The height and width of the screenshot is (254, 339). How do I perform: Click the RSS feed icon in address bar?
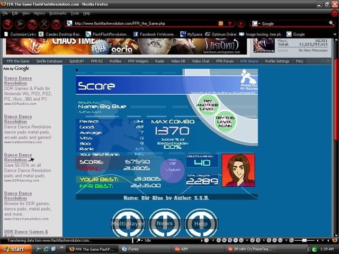(221, 24)
